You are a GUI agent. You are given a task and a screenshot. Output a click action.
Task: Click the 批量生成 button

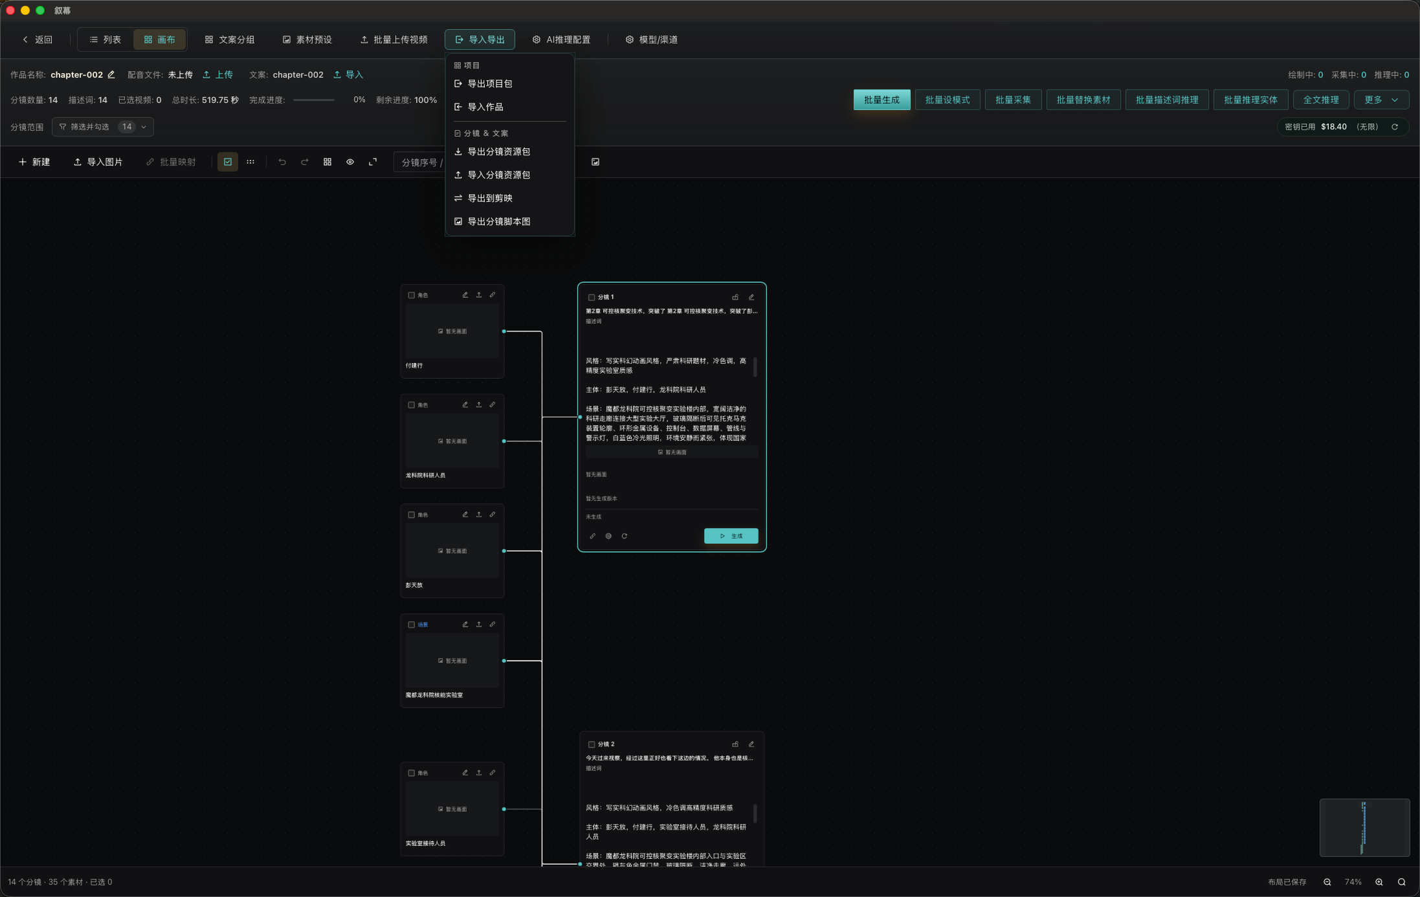click(x=882, y=100)
